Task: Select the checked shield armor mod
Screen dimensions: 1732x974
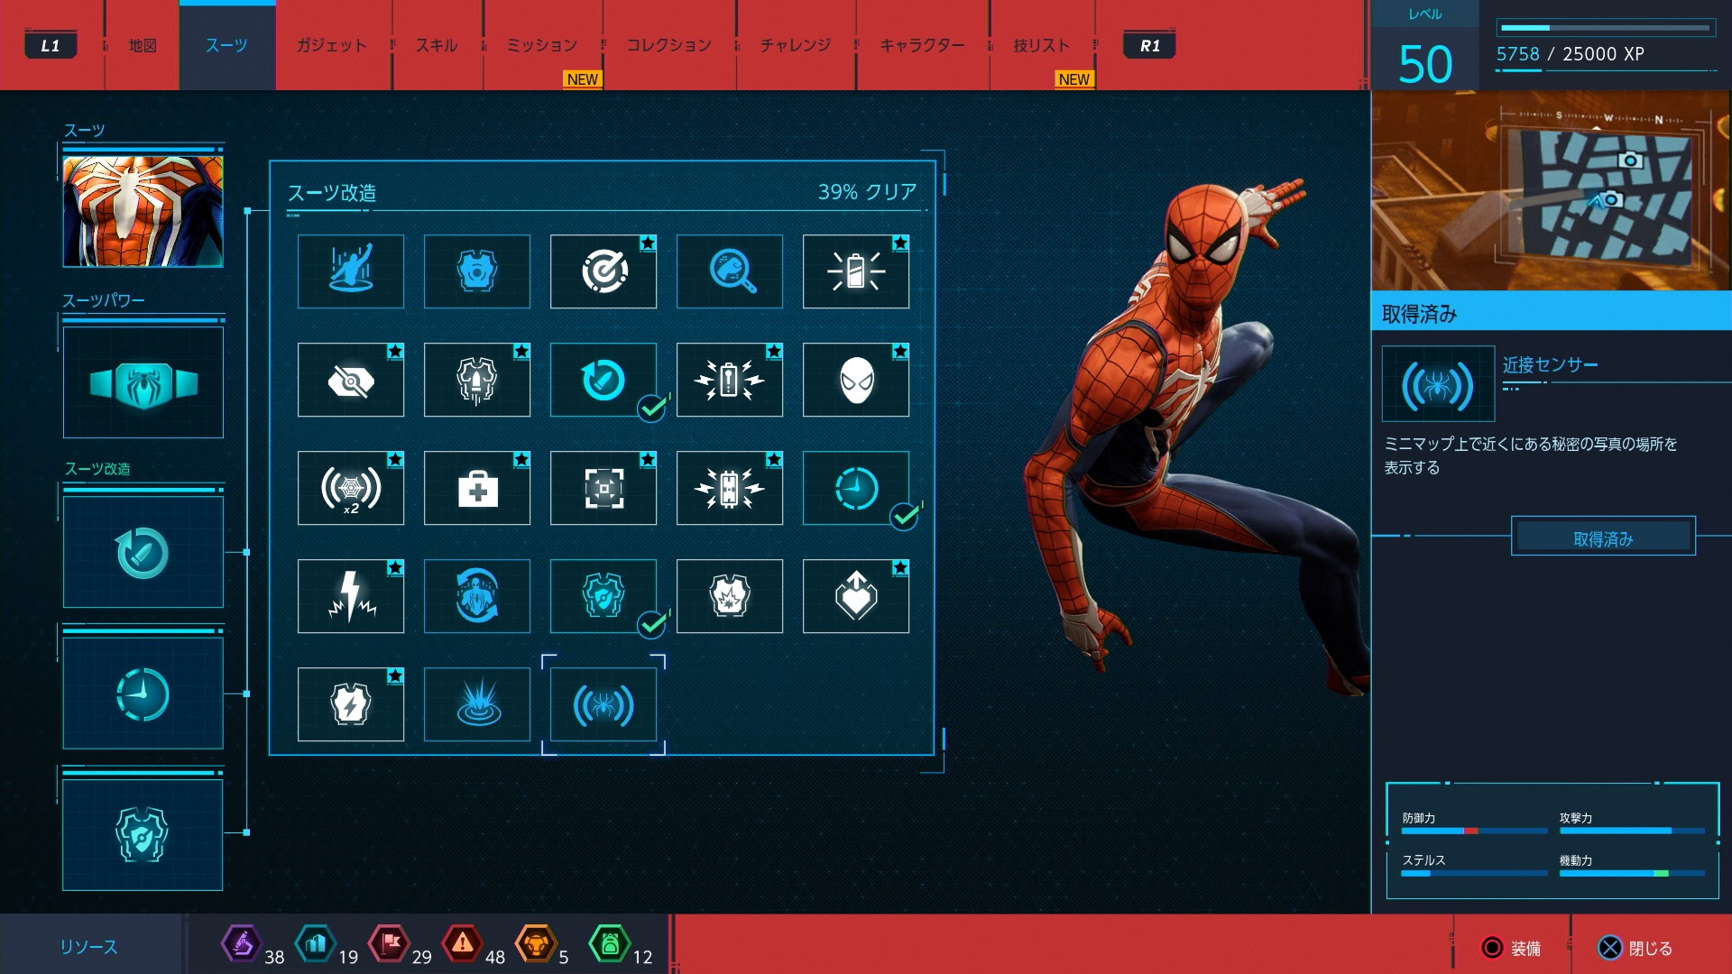Action: click(603, 596)
